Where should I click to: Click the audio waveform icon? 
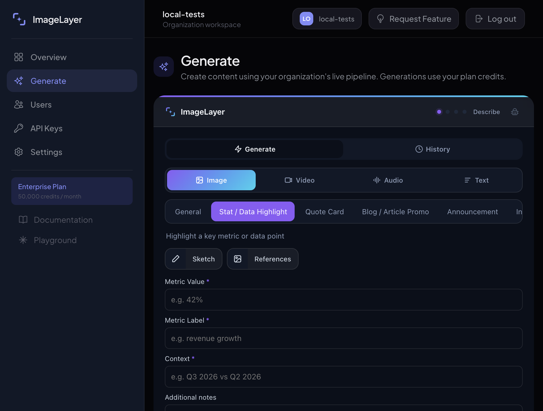(377, 180)
